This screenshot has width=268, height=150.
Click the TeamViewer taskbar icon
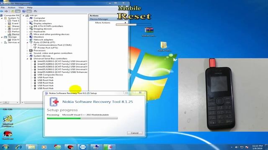pos(83,147)
